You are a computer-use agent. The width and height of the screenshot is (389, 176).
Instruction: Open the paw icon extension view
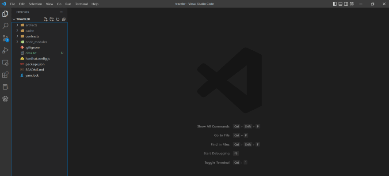pos(5,99)
